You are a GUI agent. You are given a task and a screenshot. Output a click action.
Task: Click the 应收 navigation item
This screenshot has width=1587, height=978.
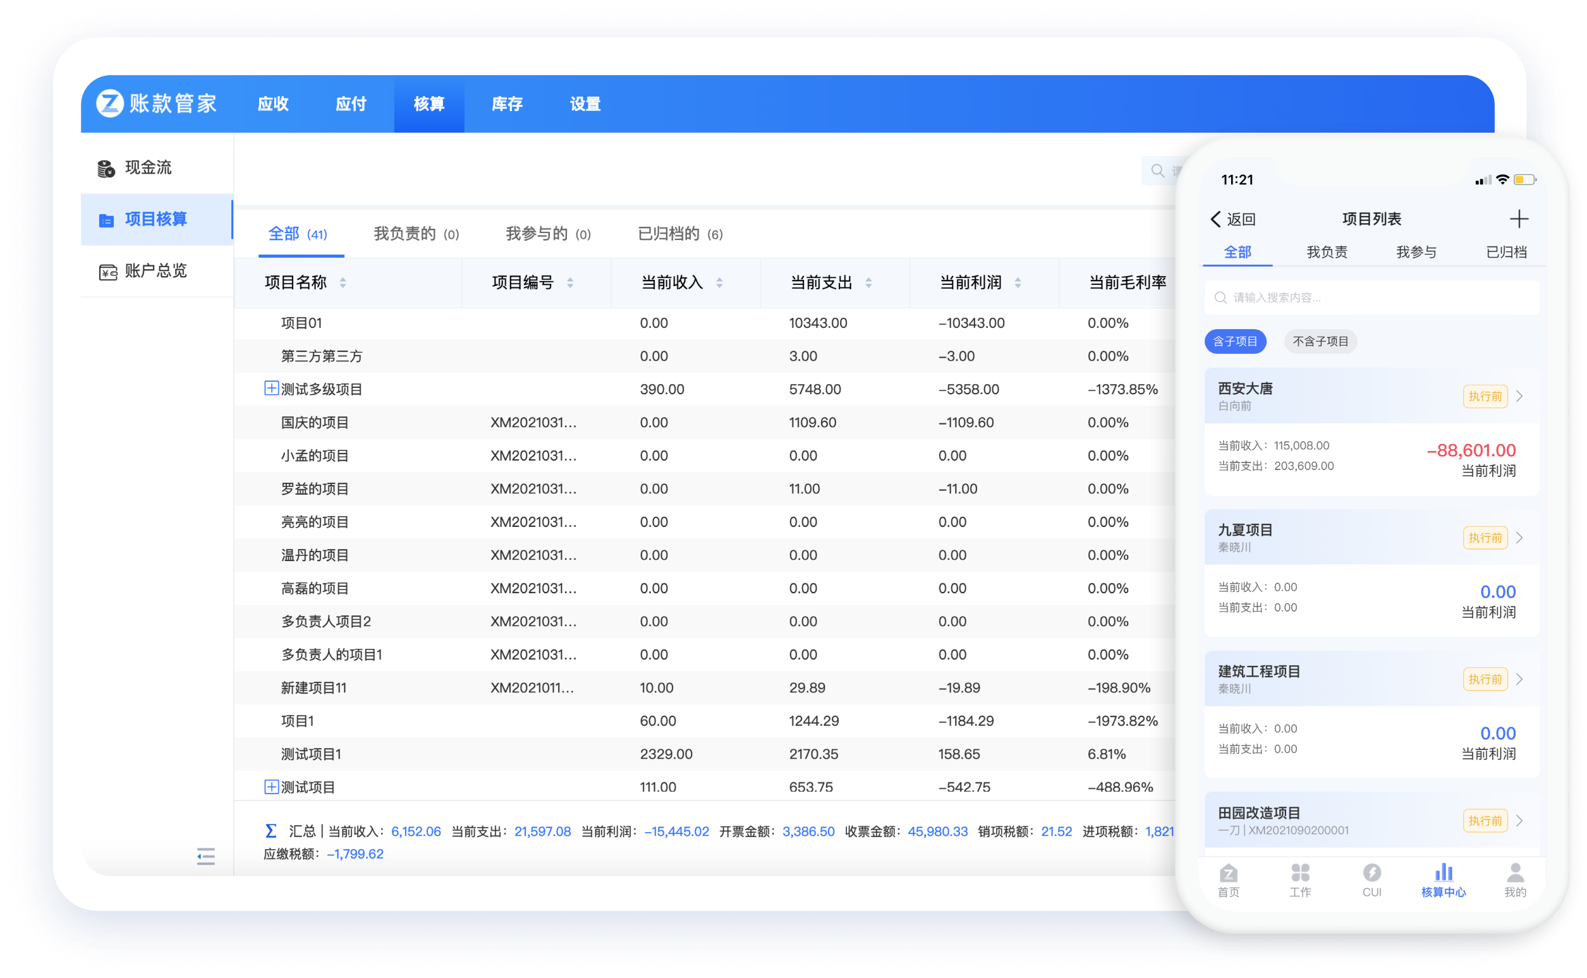[x=272, y=104]
